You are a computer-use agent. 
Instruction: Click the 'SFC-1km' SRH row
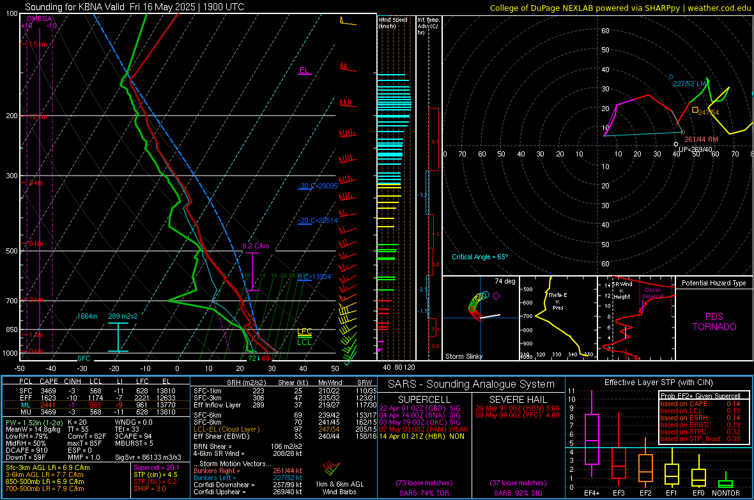pos(285,391)
